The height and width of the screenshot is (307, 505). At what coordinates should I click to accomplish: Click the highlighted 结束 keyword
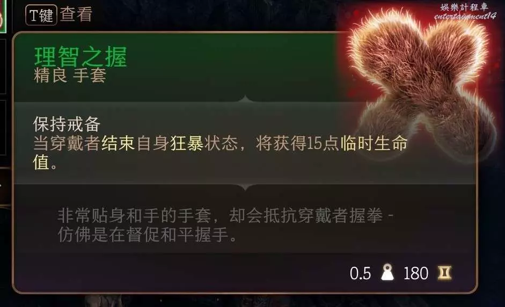pyautogui.click(x=118, y=143)
